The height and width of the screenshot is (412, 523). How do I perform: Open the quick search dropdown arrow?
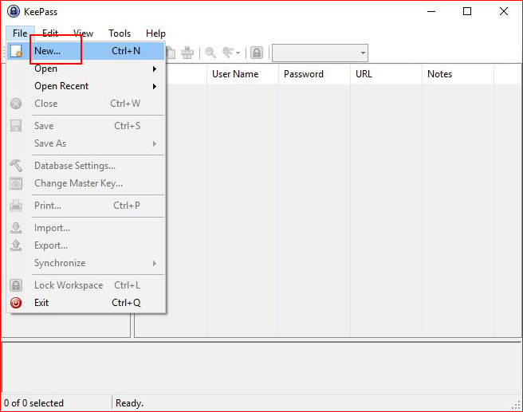click(363, 53)
